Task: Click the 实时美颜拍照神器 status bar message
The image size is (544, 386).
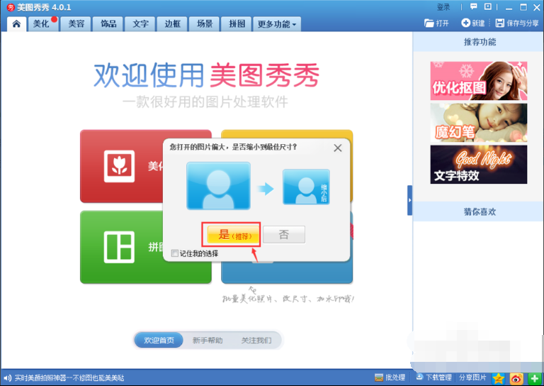Action: click(x=69, y=378)
